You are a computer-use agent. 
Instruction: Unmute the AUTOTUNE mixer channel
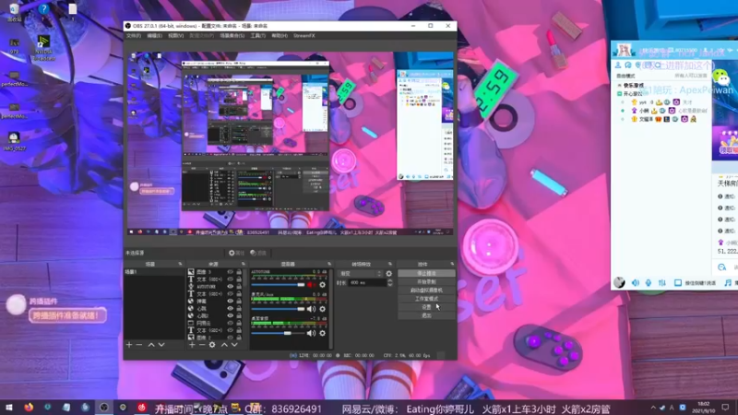click(x=311, y=285)
